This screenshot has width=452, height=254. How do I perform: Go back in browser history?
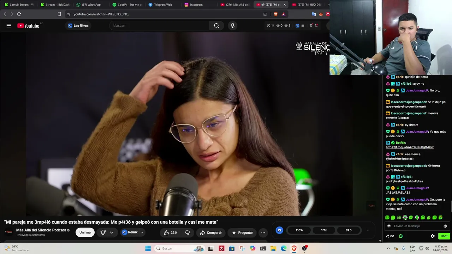[5, 14]
